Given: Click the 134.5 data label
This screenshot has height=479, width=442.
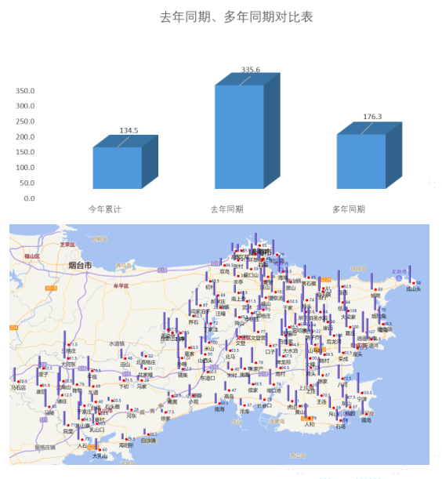Looking at the screenshot, I should point(129,130).
